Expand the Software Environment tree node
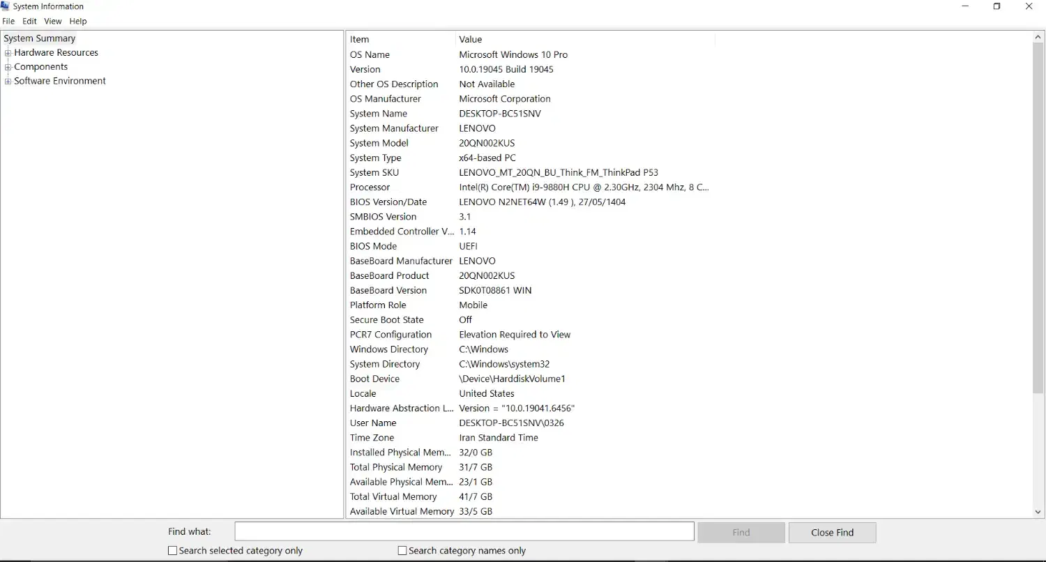Image resolution: width=1046 pixels, height=562 pixels. coord(8,82)
